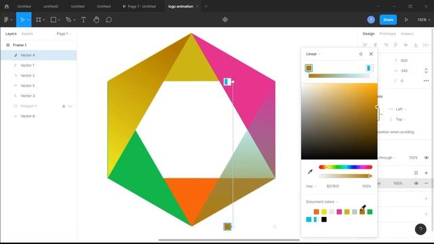Screen dimensions: 434x244
Task: Open the Figma main menu icon
Action: click(6, 20)
